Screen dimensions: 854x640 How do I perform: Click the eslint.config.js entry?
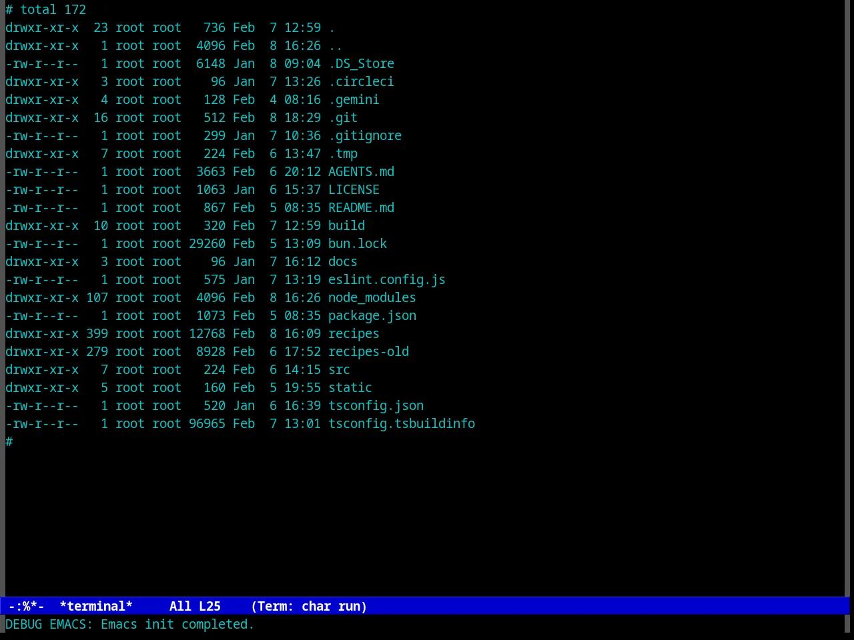[x=387, y=279]
